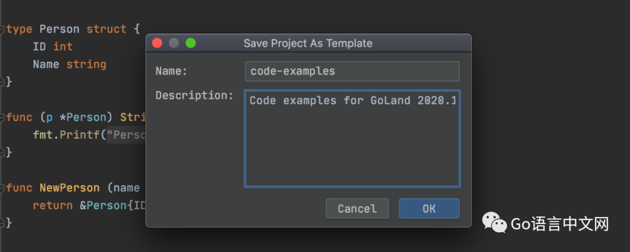Click the Save Project As Template title bar

coord(308,43)
